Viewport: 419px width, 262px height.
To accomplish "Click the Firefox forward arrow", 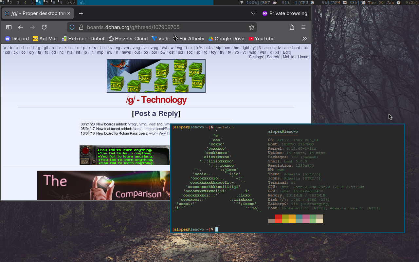I will [x=32, y=28].
